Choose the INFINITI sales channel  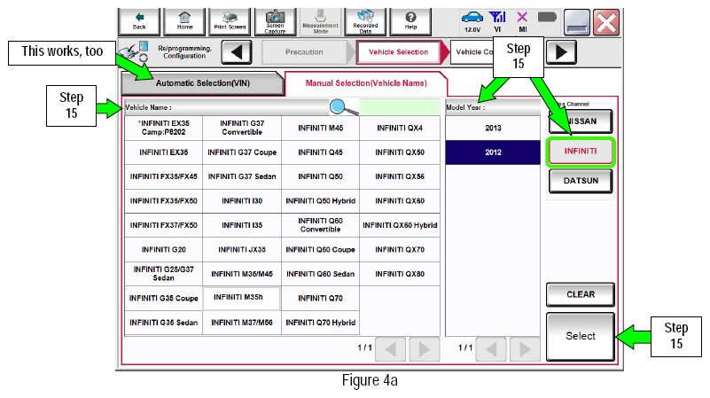(x=581, y=152)
